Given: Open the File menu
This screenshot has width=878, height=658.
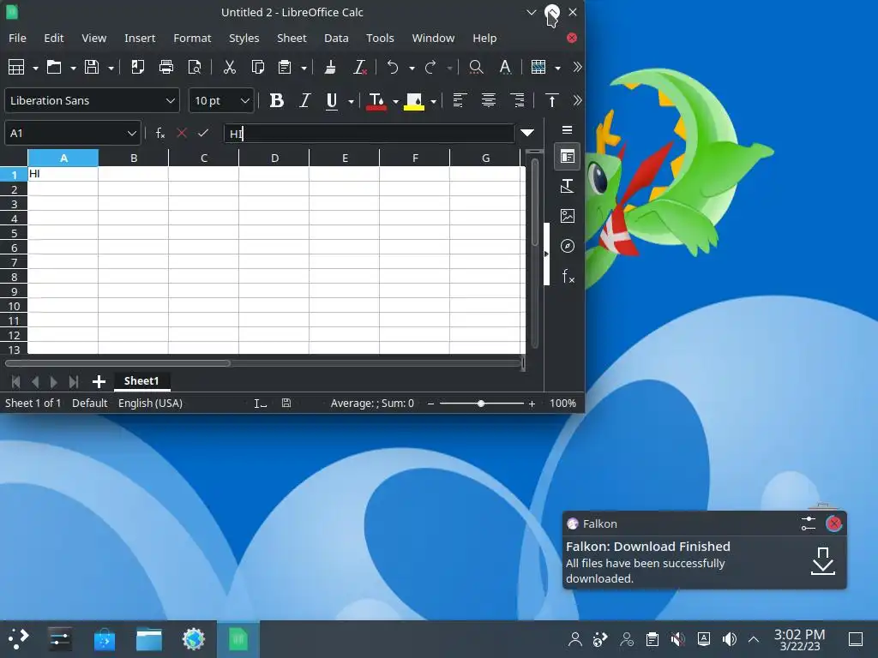Looking at the screenshot, I should 17,38.
